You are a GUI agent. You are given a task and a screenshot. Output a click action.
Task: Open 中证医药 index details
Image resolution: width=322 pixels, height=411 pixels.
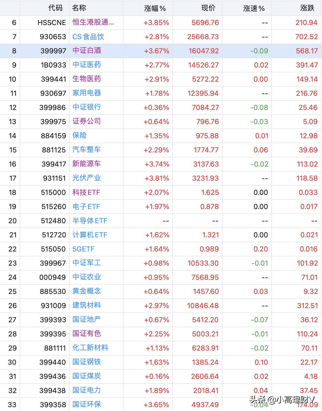coord(87,65)
